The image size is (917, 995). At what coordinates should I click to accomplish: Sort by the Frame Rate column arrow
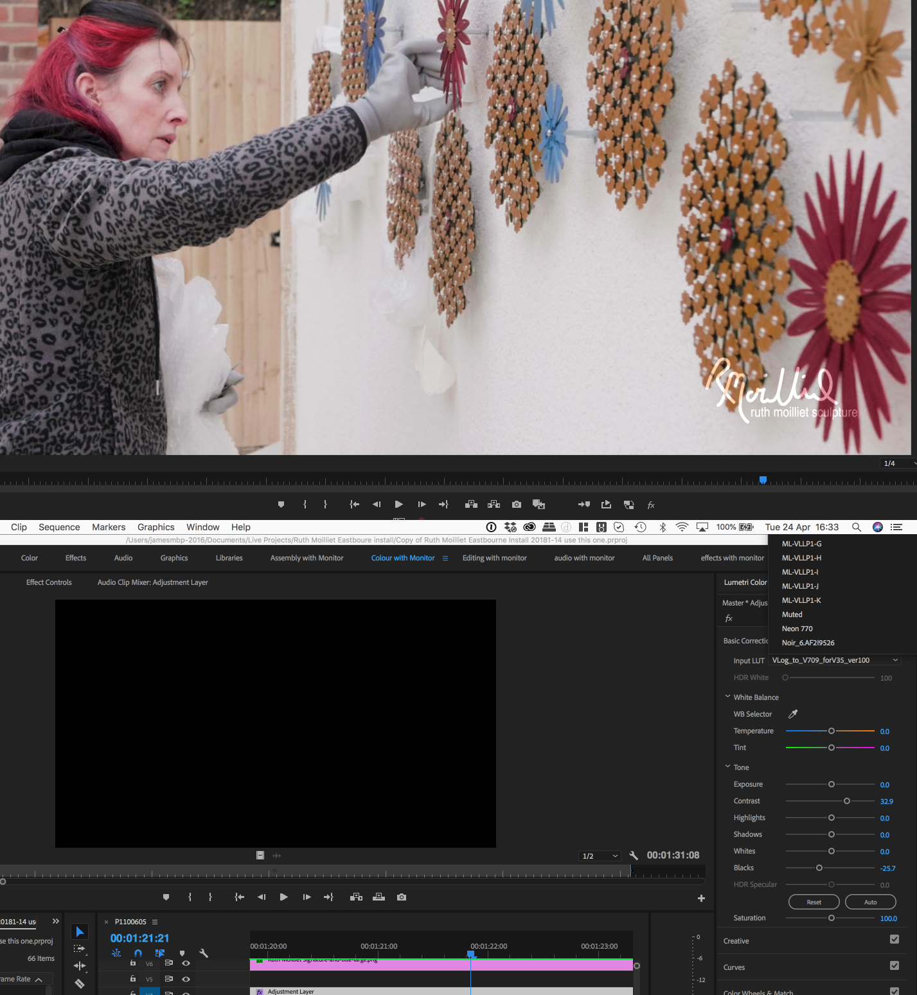[x=39, y=980]
